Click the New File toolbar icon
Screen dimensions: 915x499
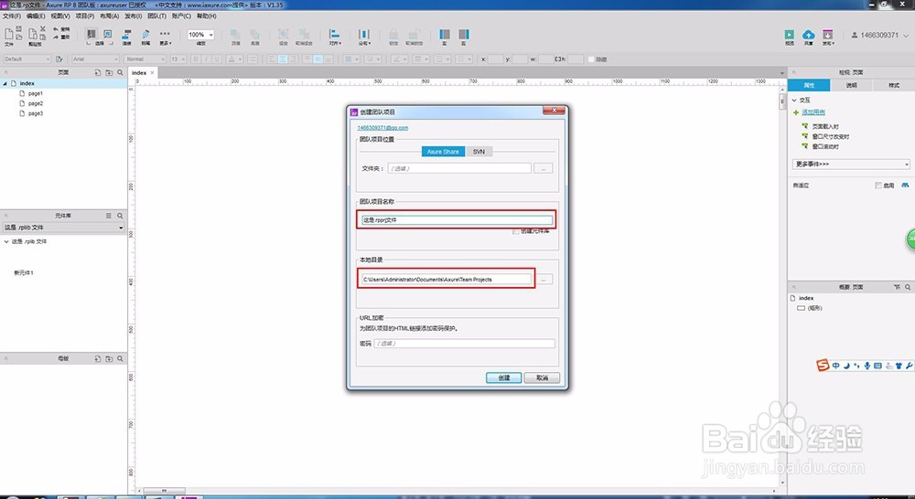(x=9, y=35)
